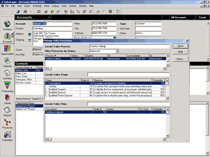The image size is (210, 157).
Task: Click the Locate Sales Stage field
Action: [x=129, y=75]
